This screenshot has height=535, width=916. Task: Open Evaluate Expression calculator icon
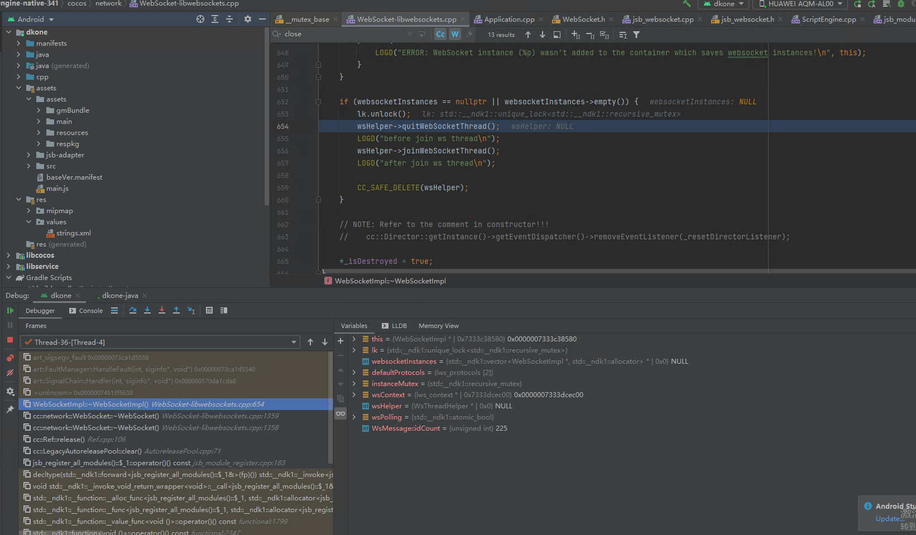(x=209, y=310)
